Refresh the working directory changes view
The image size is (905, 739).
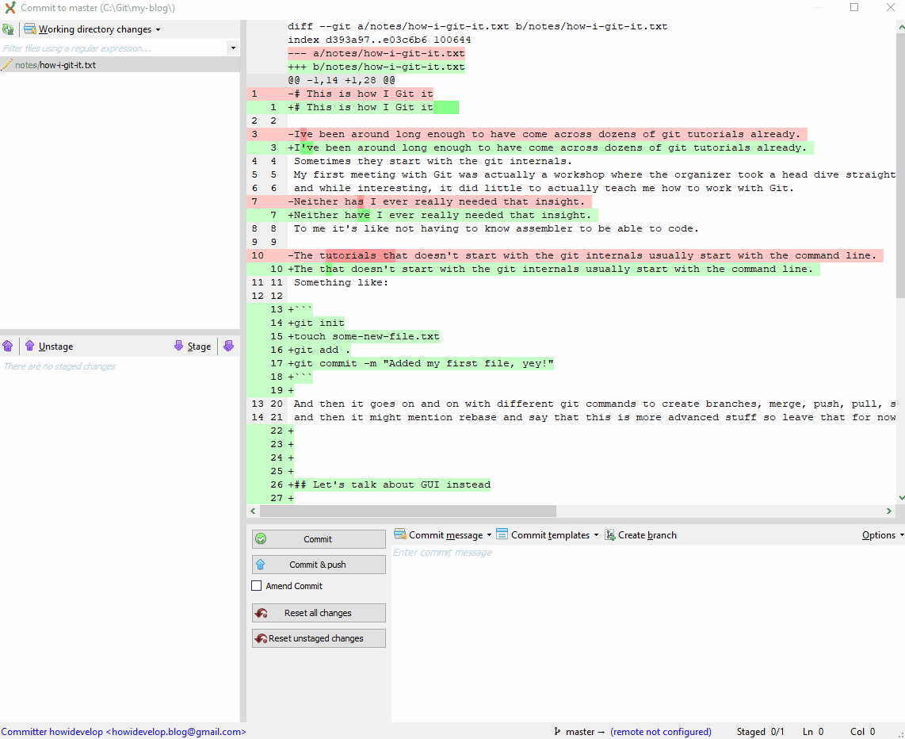pos(10,29)
